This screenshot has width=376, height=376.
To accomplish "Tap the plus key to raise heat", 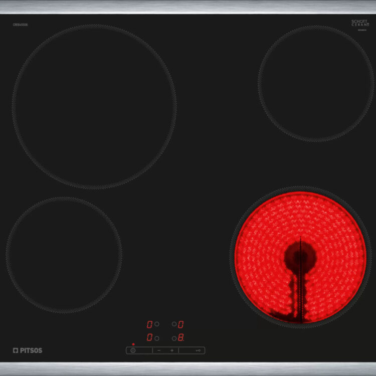I will (171, 350).
